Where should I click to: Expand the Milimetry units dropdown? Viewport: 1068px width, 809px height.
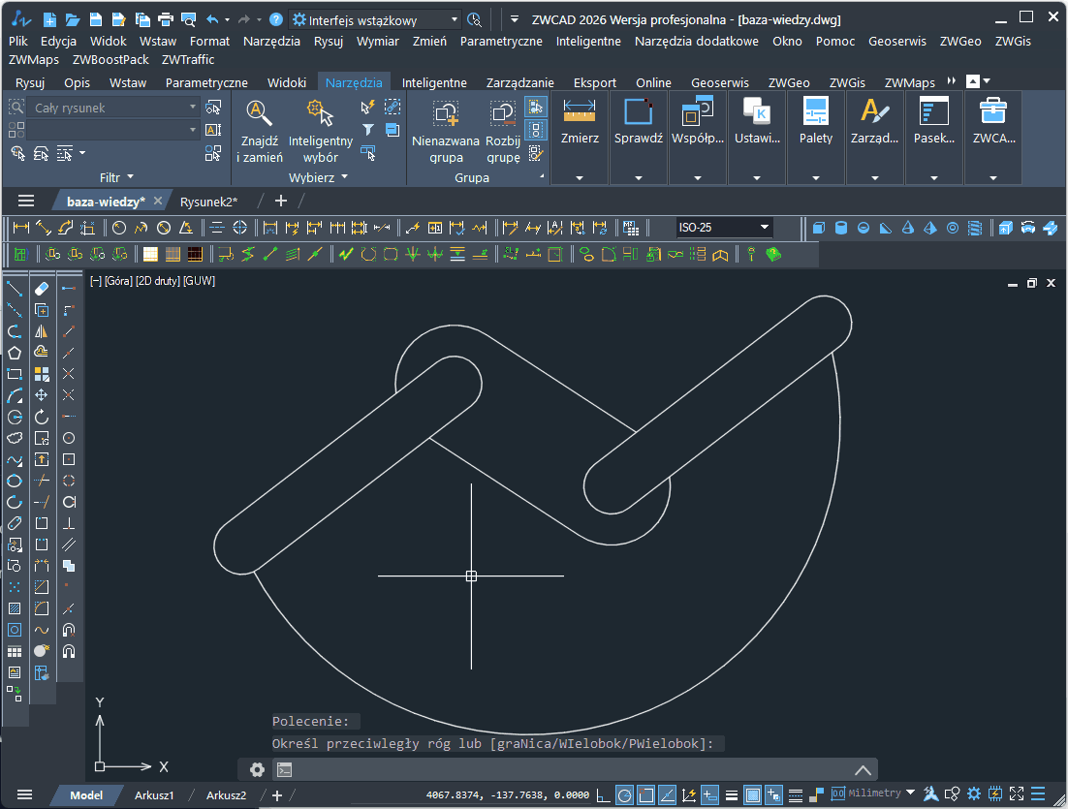tap(910, 793)
